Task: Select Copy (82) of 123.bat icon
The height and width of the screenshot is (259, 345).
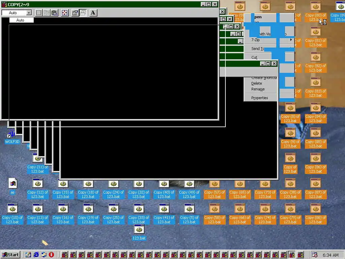Action: (316, 62)
